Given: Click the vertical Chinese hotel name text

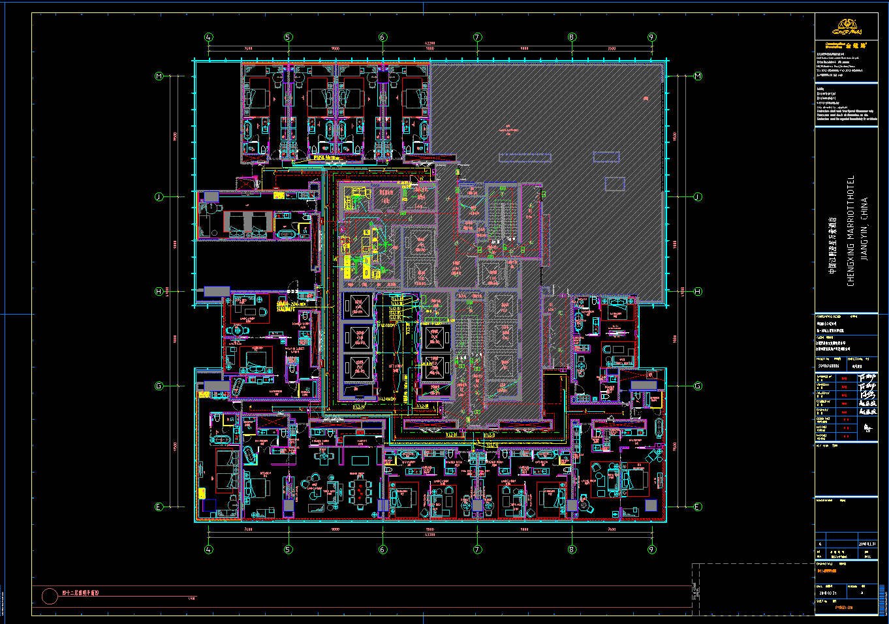Looking at the screenshot, I should pyautogui.click(x=832, y=246).
